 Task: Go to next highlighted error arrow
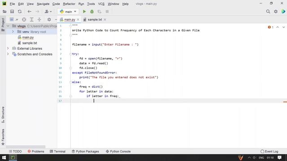tap(283, 27)
